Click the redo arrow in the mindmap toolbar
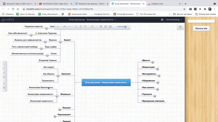 click(x=69, y=26)
